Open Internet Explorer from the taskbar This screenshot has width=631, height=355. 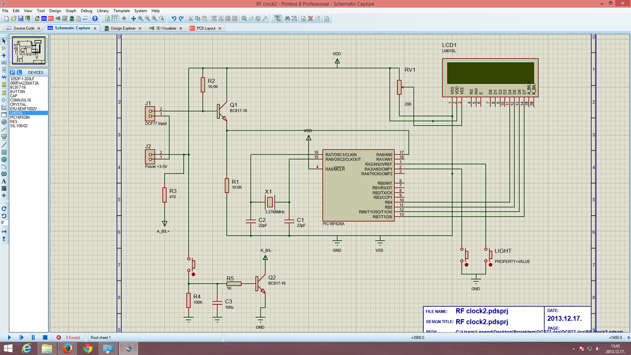click(26, 348)
